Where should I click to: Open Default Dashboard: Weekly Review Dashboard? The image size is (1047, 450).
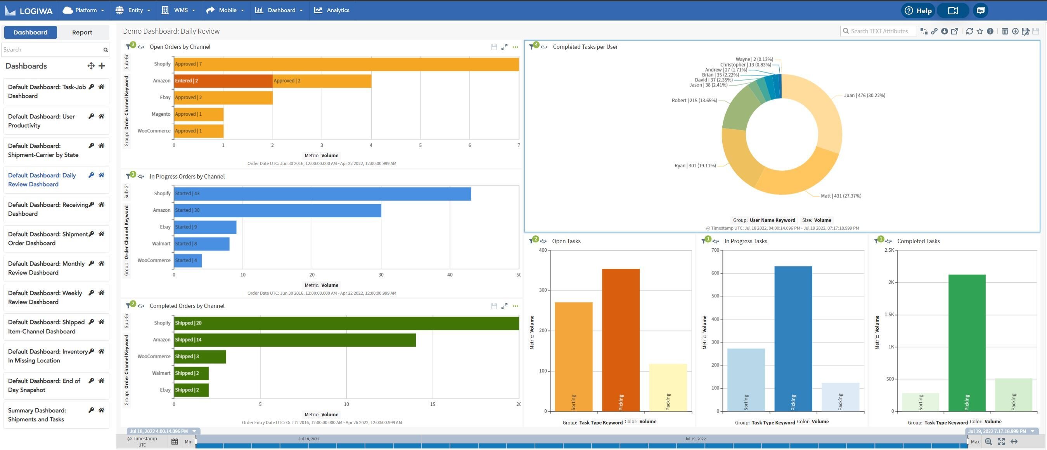45,297
